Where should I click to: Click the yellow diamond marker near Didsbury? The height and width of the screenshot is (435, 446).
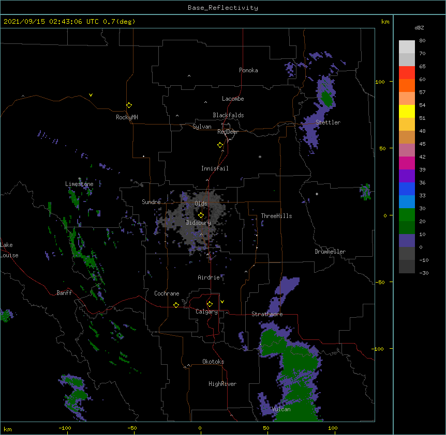201,215
